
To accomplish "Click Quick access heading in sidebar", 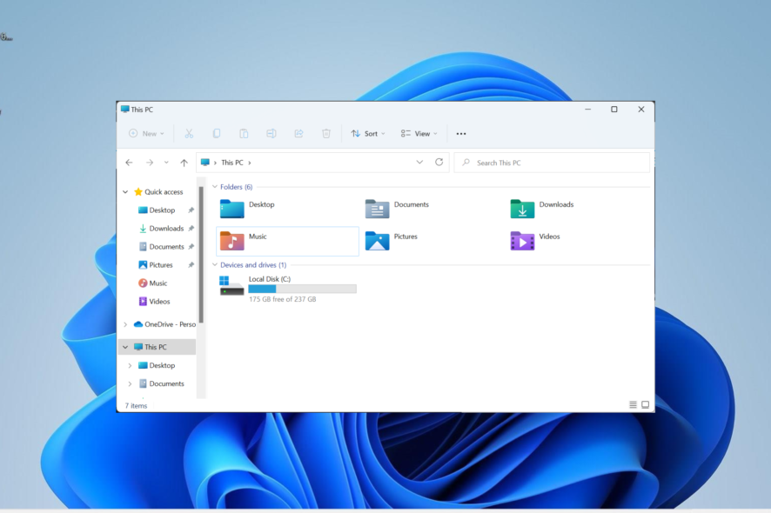I will pos(164,192).
